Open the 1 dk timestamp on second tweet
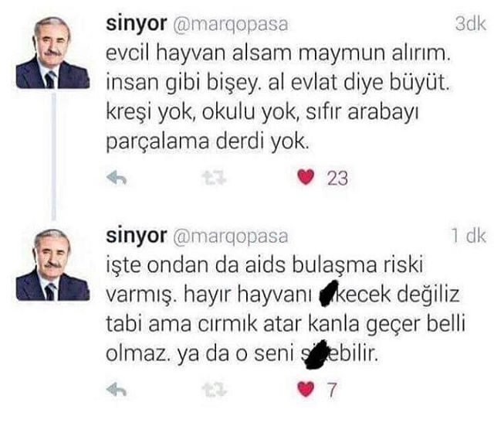The width and height of the screenshot is (494, 426). coord(469,235)
